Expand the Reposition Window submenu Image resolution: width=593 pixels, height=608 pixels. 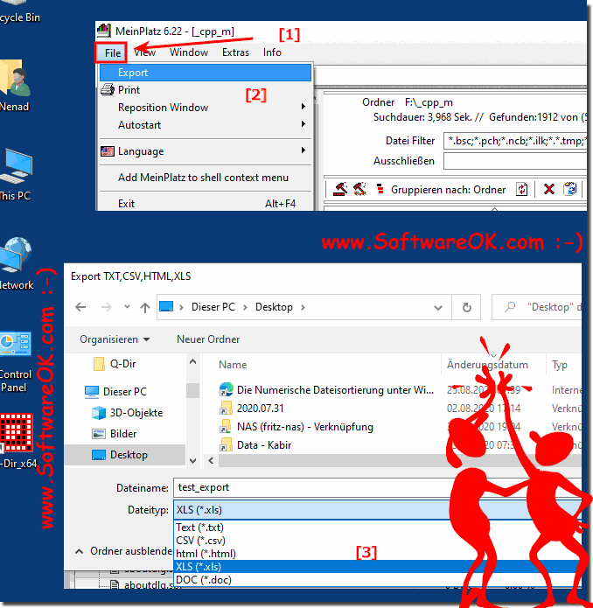pyautogui.click(x=206, y=108)
